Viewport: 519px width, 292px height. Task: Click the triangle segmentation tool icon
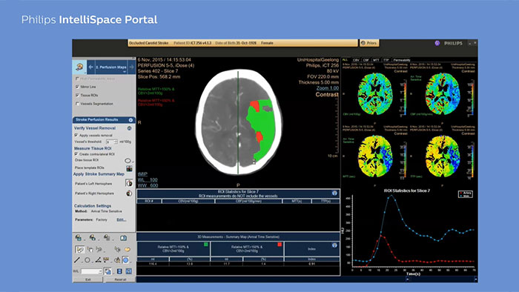click(117, 260)
